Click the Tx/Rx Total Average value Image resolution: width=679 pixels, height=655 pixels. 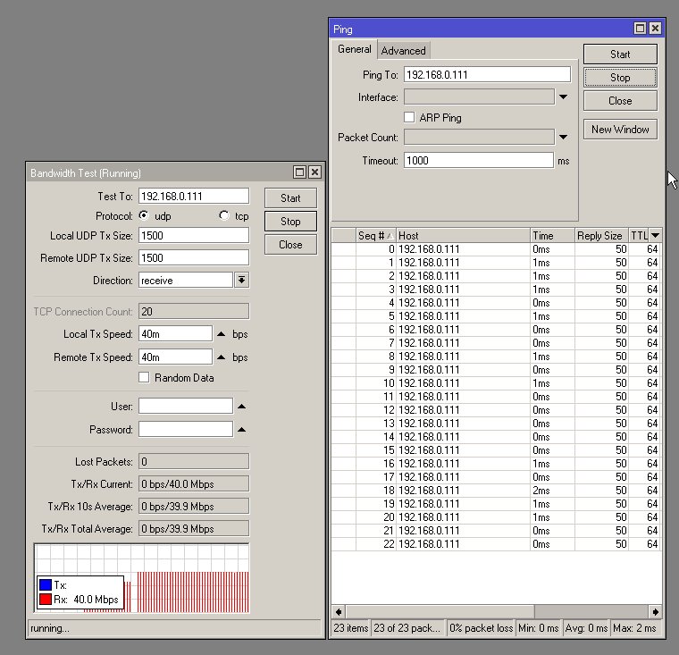point(194,528)
